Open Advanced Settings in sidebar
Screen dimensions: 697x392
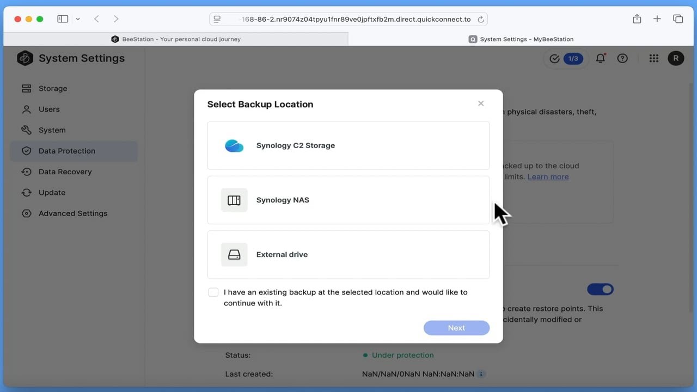(x=74, y=213)
